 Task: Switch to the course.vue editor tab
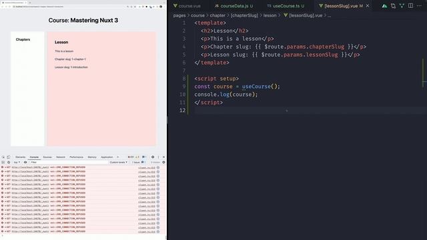187,6
